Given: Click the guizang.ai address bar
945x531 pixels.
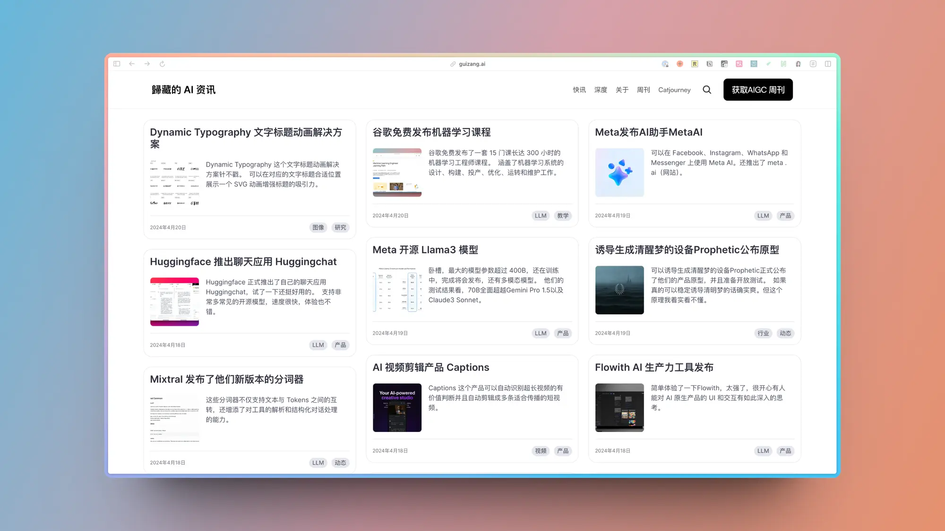Looking at the screenshot, I should [x=468, y=64].
